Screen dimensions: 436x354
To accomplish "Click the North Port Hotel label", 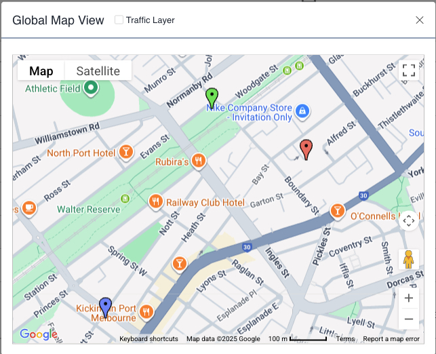I will click(81, 153).
